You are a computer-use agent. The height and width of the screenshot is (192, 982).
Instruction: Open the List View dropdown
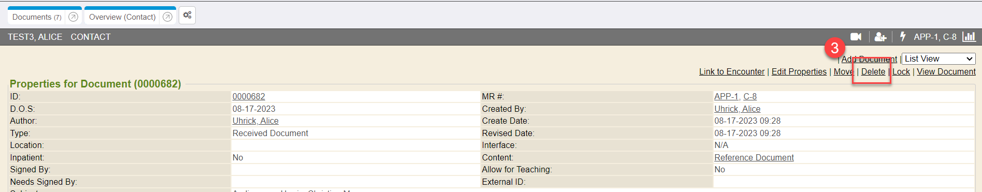point(938,59)
